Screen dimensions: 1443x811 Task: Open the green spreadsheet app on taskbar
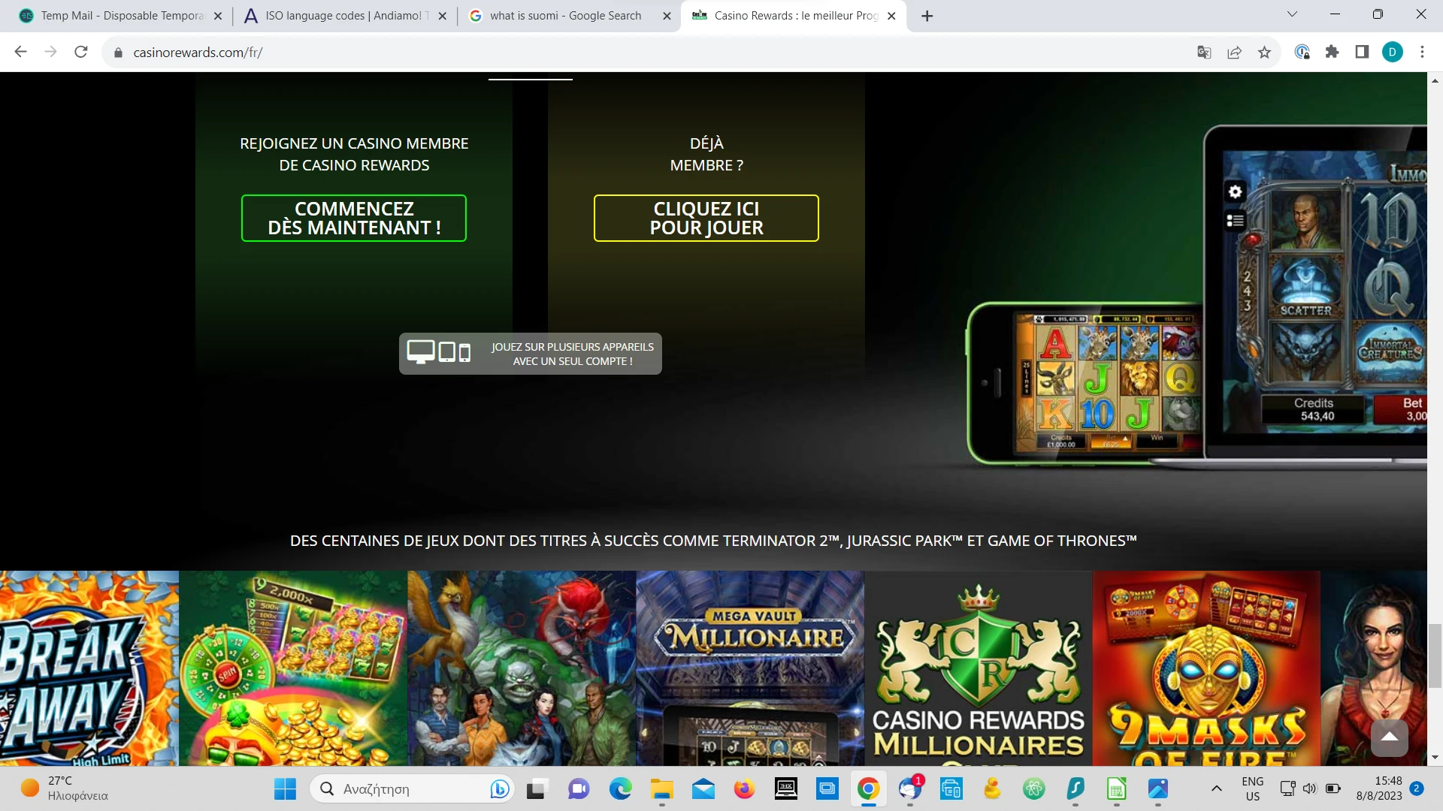click(1116, 789)
